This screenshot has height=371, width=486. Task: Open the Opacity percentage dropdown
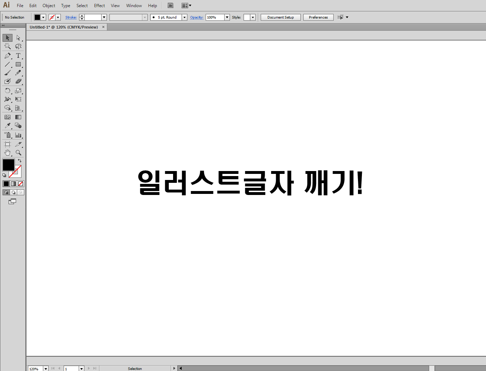(x=227, y=17)
